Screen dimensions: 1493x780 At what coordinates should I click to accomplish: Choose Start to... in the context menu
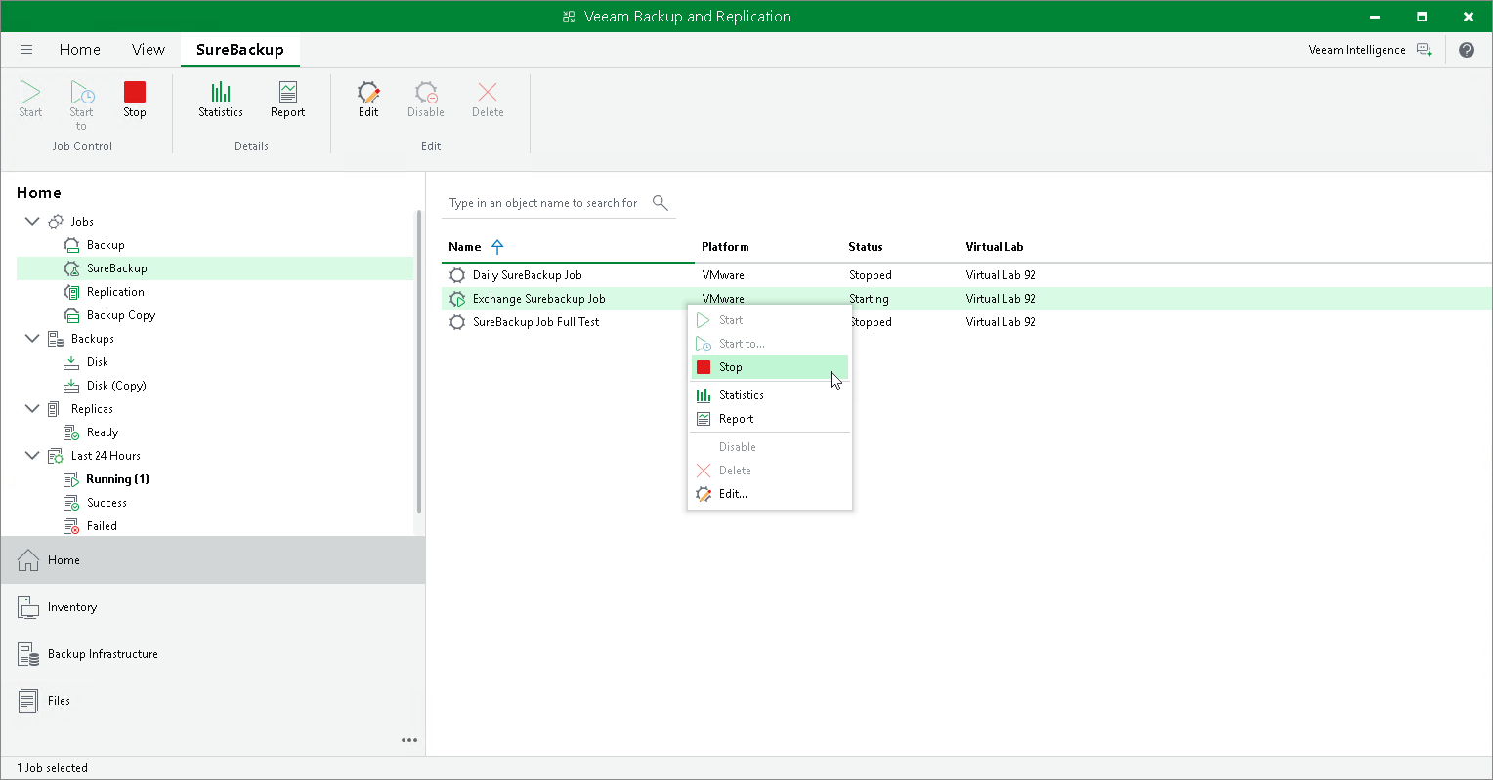coord(770,344)
